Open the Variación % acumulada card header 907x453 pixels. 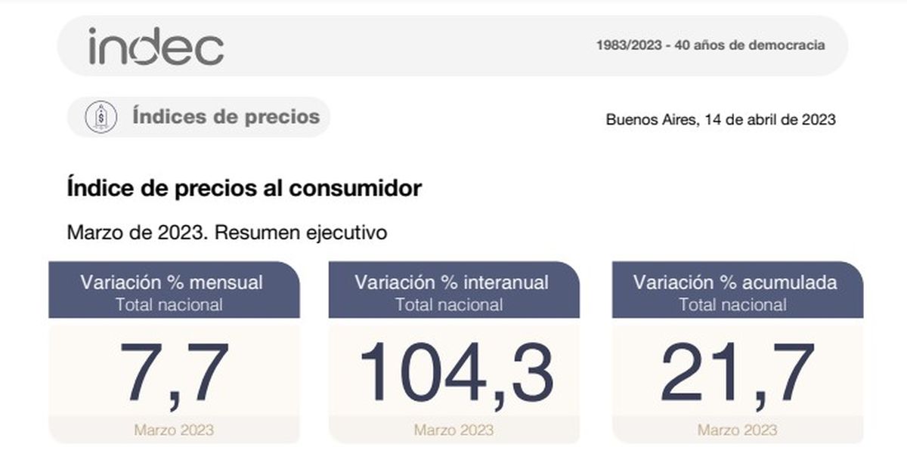[735, 283]
